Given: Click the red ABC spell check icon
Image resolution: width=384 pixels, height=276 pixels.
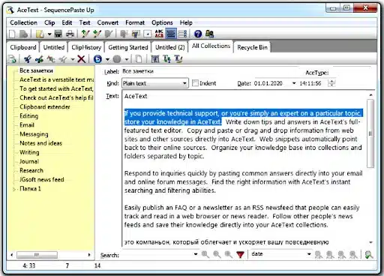Looking at the screenshot, I should click(159, 34).
